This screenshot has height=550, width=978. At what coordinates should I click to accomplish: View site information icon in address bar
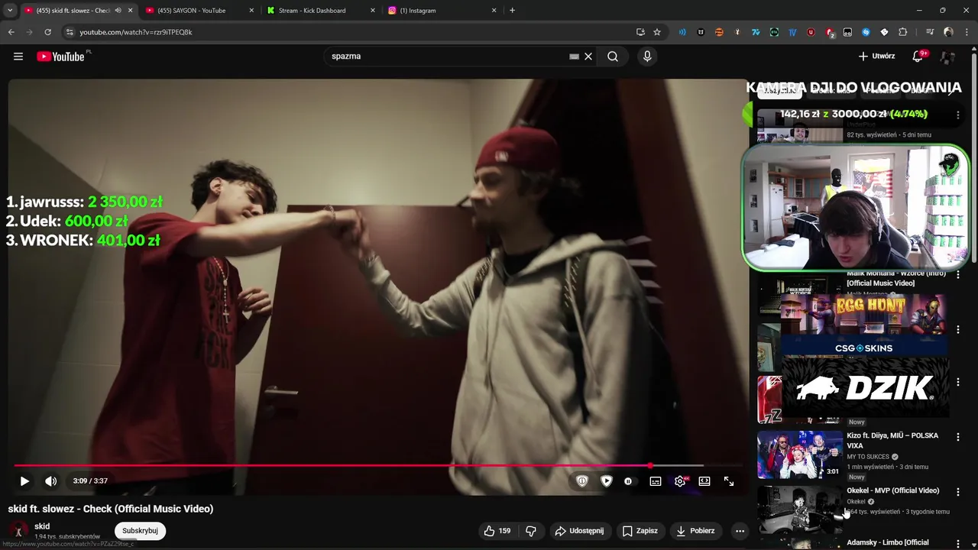click(x=70, y=32)
